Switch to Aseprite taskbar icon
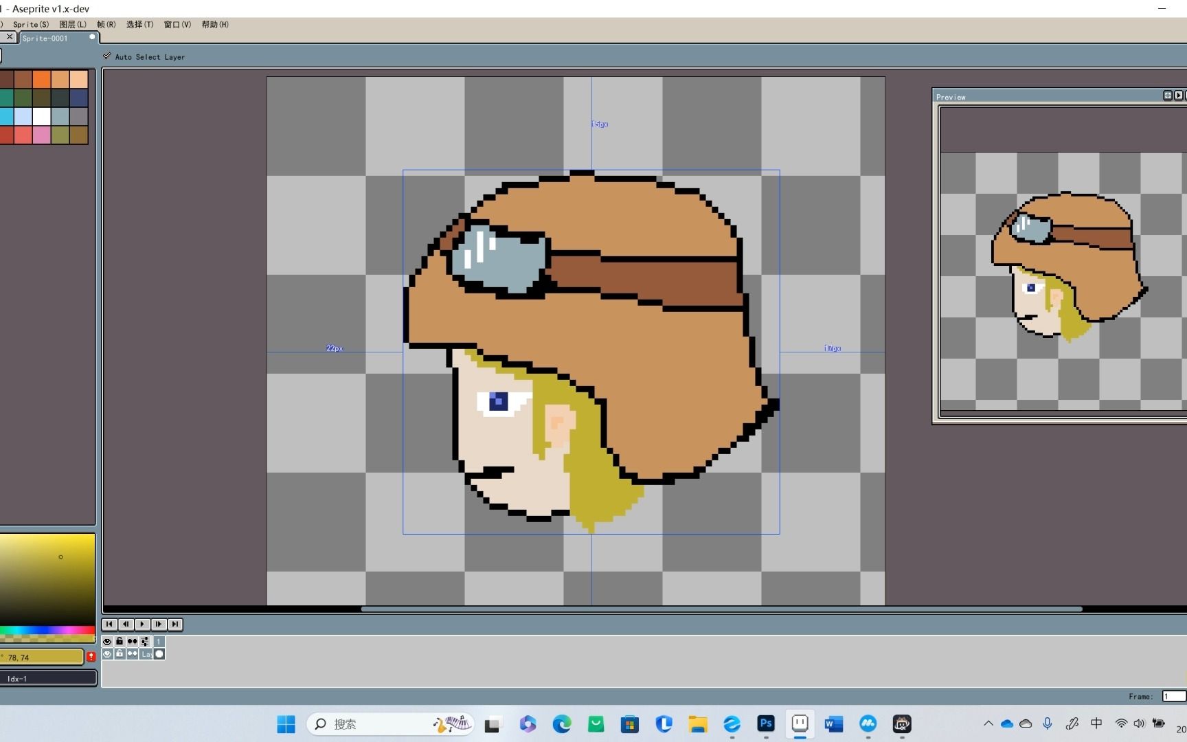This screenshot has width=1187, height=742. tap(800, 723)
